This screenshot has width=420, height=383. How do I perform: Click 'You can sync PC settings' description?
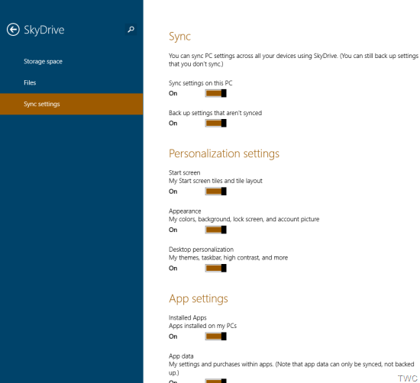click(x=293, y=60)
